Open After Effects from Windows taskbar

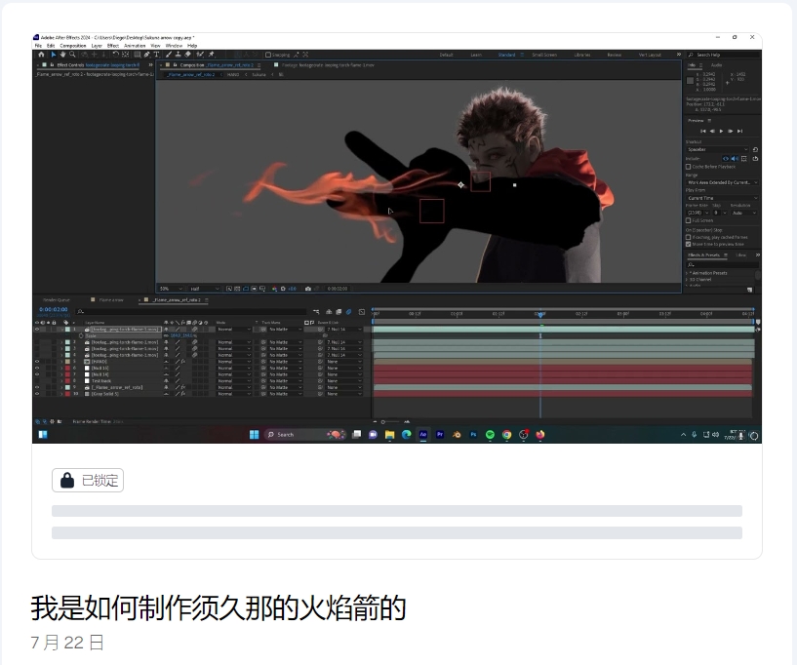[423, 434]
